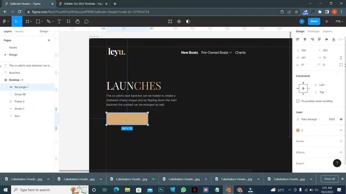
Task: Click Show all downloads button
Action: pyautogui.click(x=329, y=179)
